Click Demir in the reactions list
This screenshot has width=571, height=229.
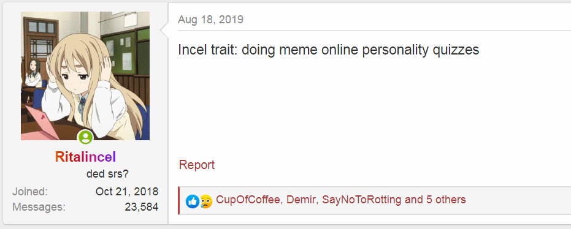(301, 200)
